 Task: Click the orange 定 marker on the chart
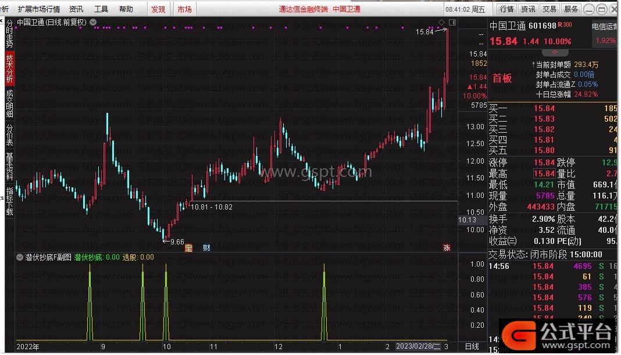point(188,248)
